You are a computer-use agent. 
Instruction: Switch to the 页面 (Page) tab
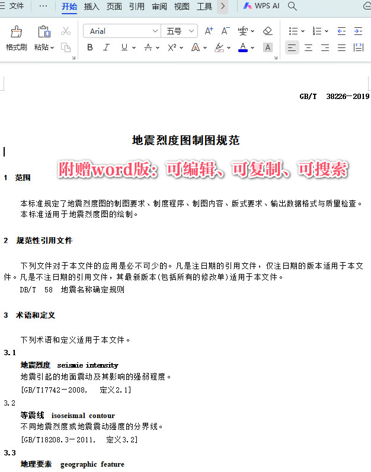(x=114, y=7)
